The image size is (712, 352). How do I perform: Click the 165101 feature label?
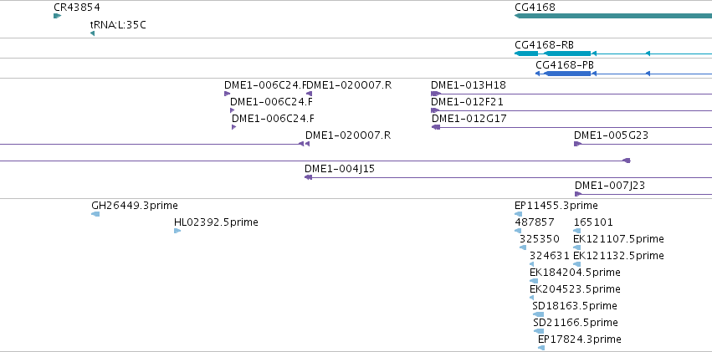click(x=593, y=222)
